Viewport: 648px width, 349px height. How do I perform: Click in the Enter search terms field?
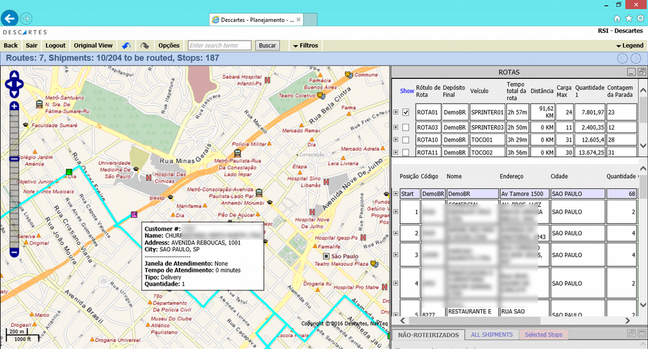click(x=219, y=45)
